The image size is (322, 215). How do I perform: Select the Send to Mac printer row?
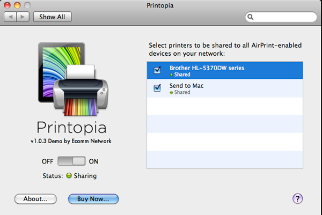225,88
